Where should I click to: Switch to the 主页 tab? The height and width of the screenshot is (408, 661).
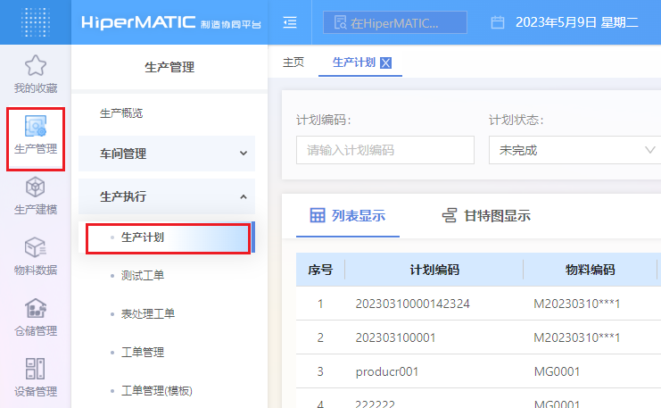pyautogui.click(x=293, y=62)
